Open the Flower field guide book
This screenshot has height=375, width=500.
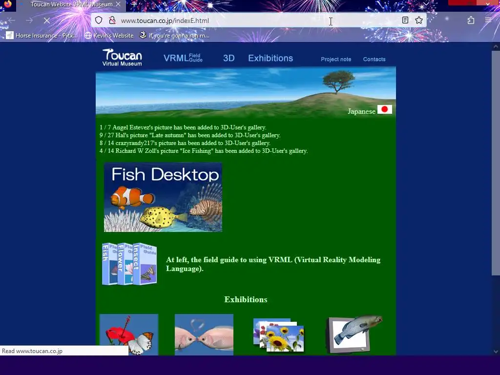(125, 264)
